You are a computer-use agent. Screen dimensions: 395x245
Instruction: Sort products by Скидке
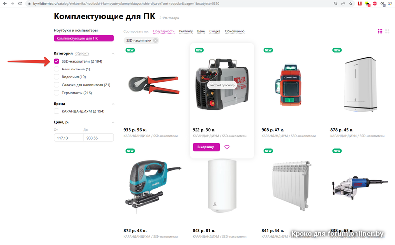(215, 31)
